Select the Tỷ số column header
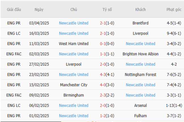184x122 pixels. [107, 10]
